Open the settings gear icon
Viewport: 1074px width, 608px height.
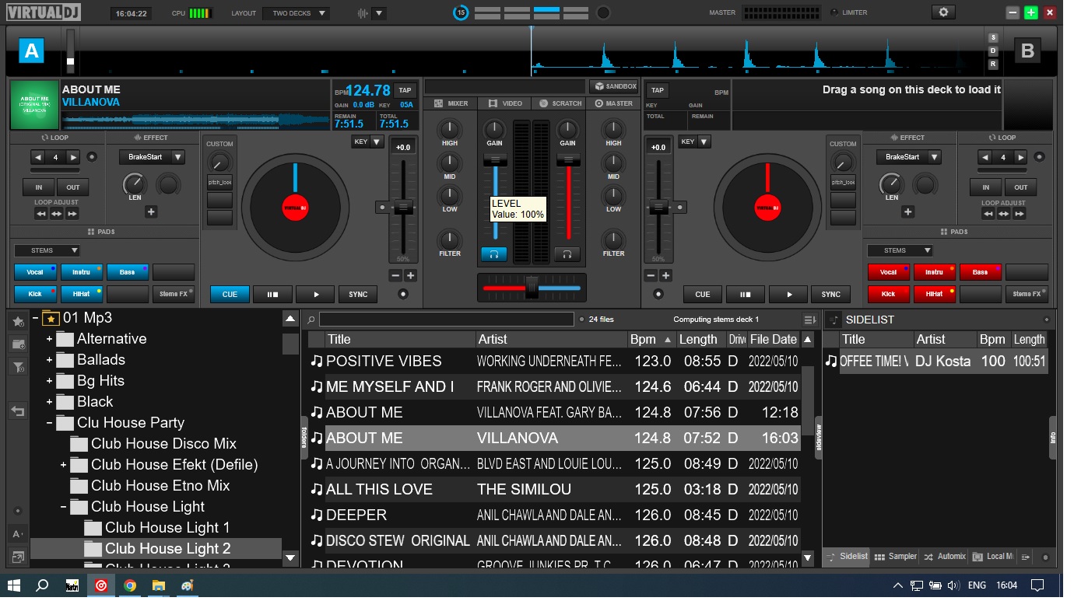click(944, 12)
